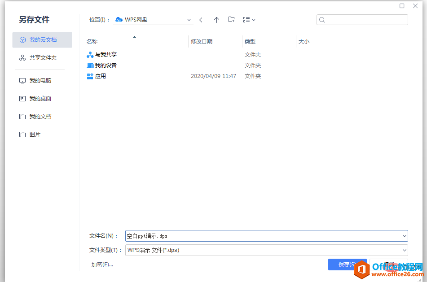Screen dimensions: 427x282
Task: Click the sort direction arrow above 名称
Action: (134, 37)
